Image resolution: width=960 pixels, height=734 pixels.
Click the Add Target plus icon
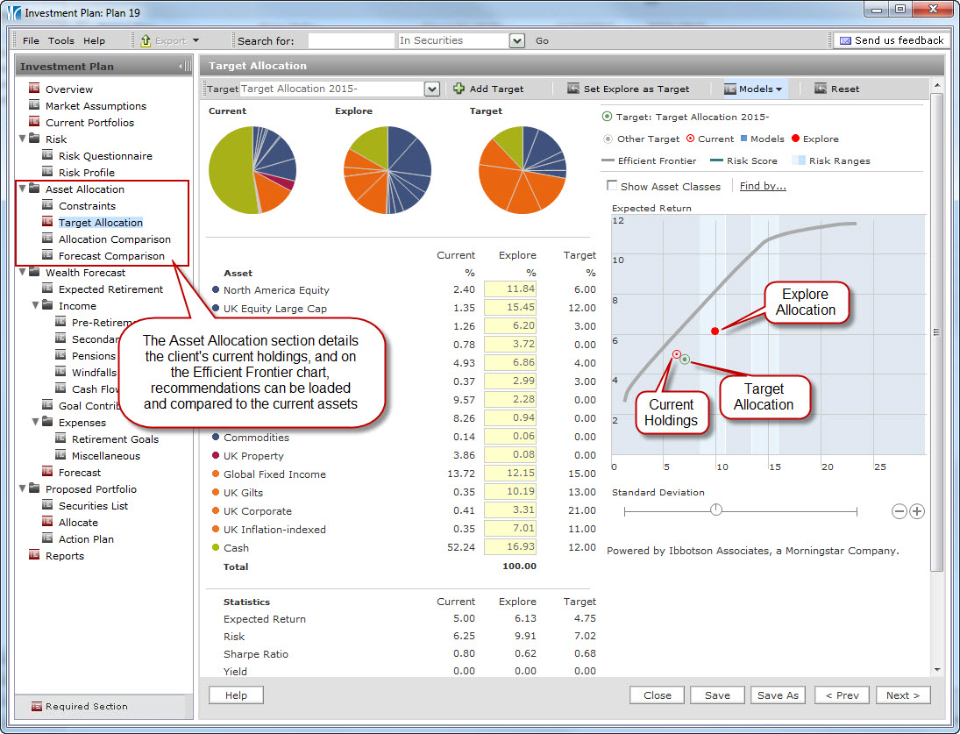(x=459, y=89)
